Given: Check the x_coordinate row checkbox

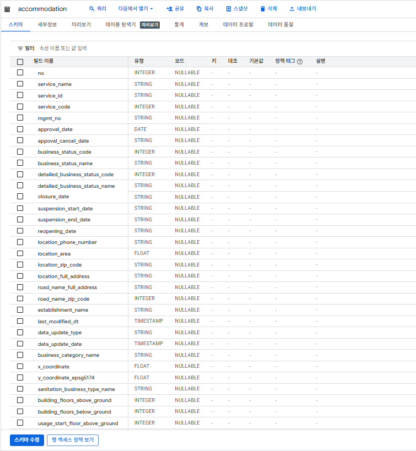Looking at the screenshot, I should tap(20, 366).
